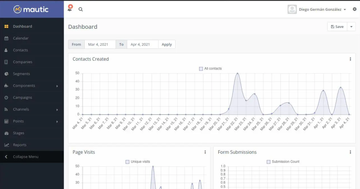Open the Segments menu item
The height and width of the screenshot is (189, 360).
(x=32, y=74)
